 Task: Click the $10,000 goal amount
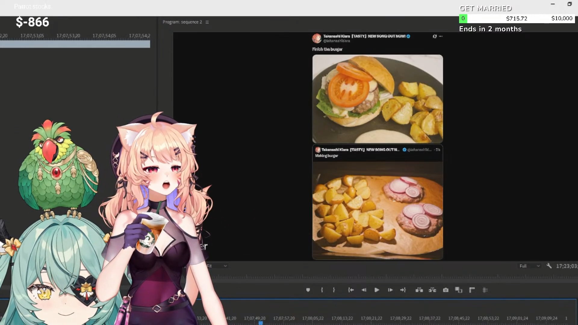click(562, 18)
